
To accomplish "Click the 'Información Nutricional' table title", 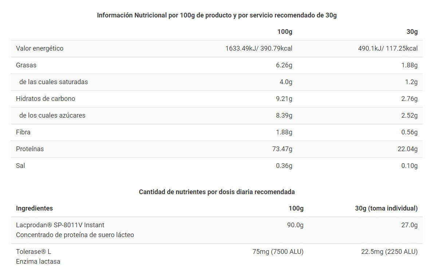I will click(x=217, y=15).
